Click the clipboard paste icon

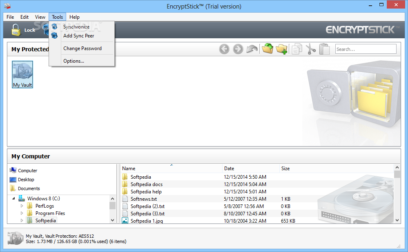(324, 49)
